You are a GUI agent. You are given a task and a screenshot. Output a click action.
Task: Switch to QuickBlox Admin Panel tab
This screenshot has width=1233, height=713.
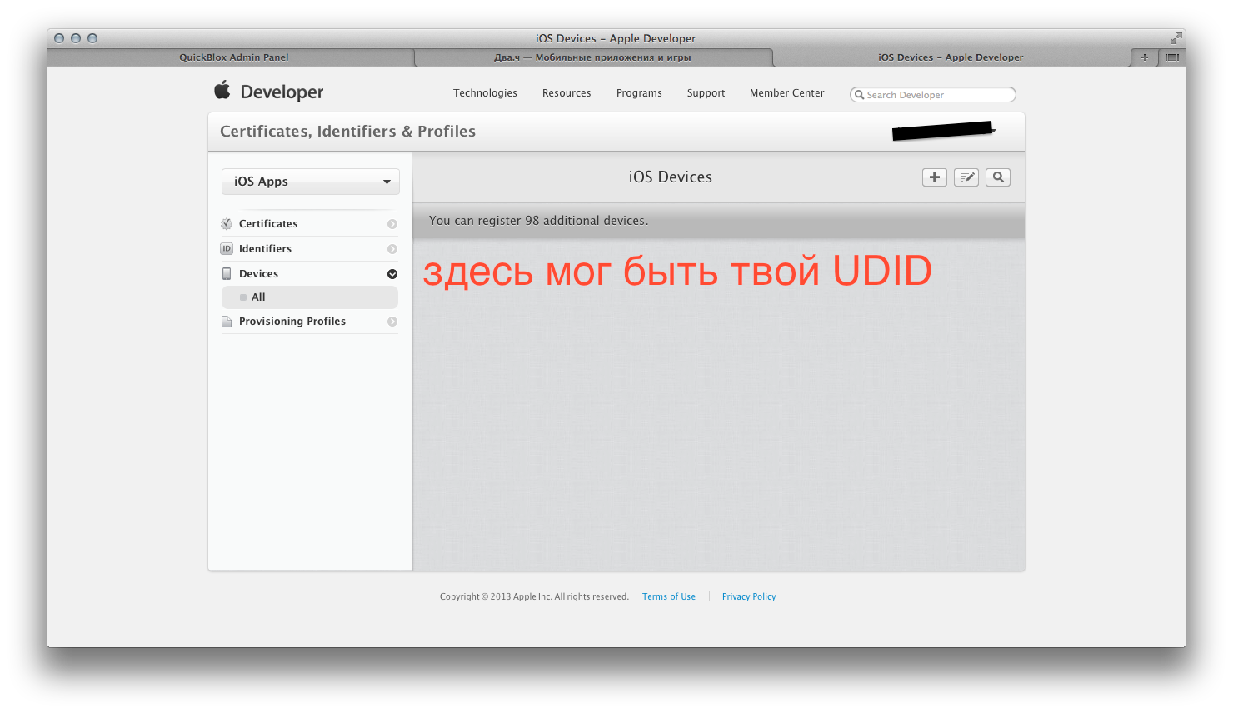[x=232, y=57]
